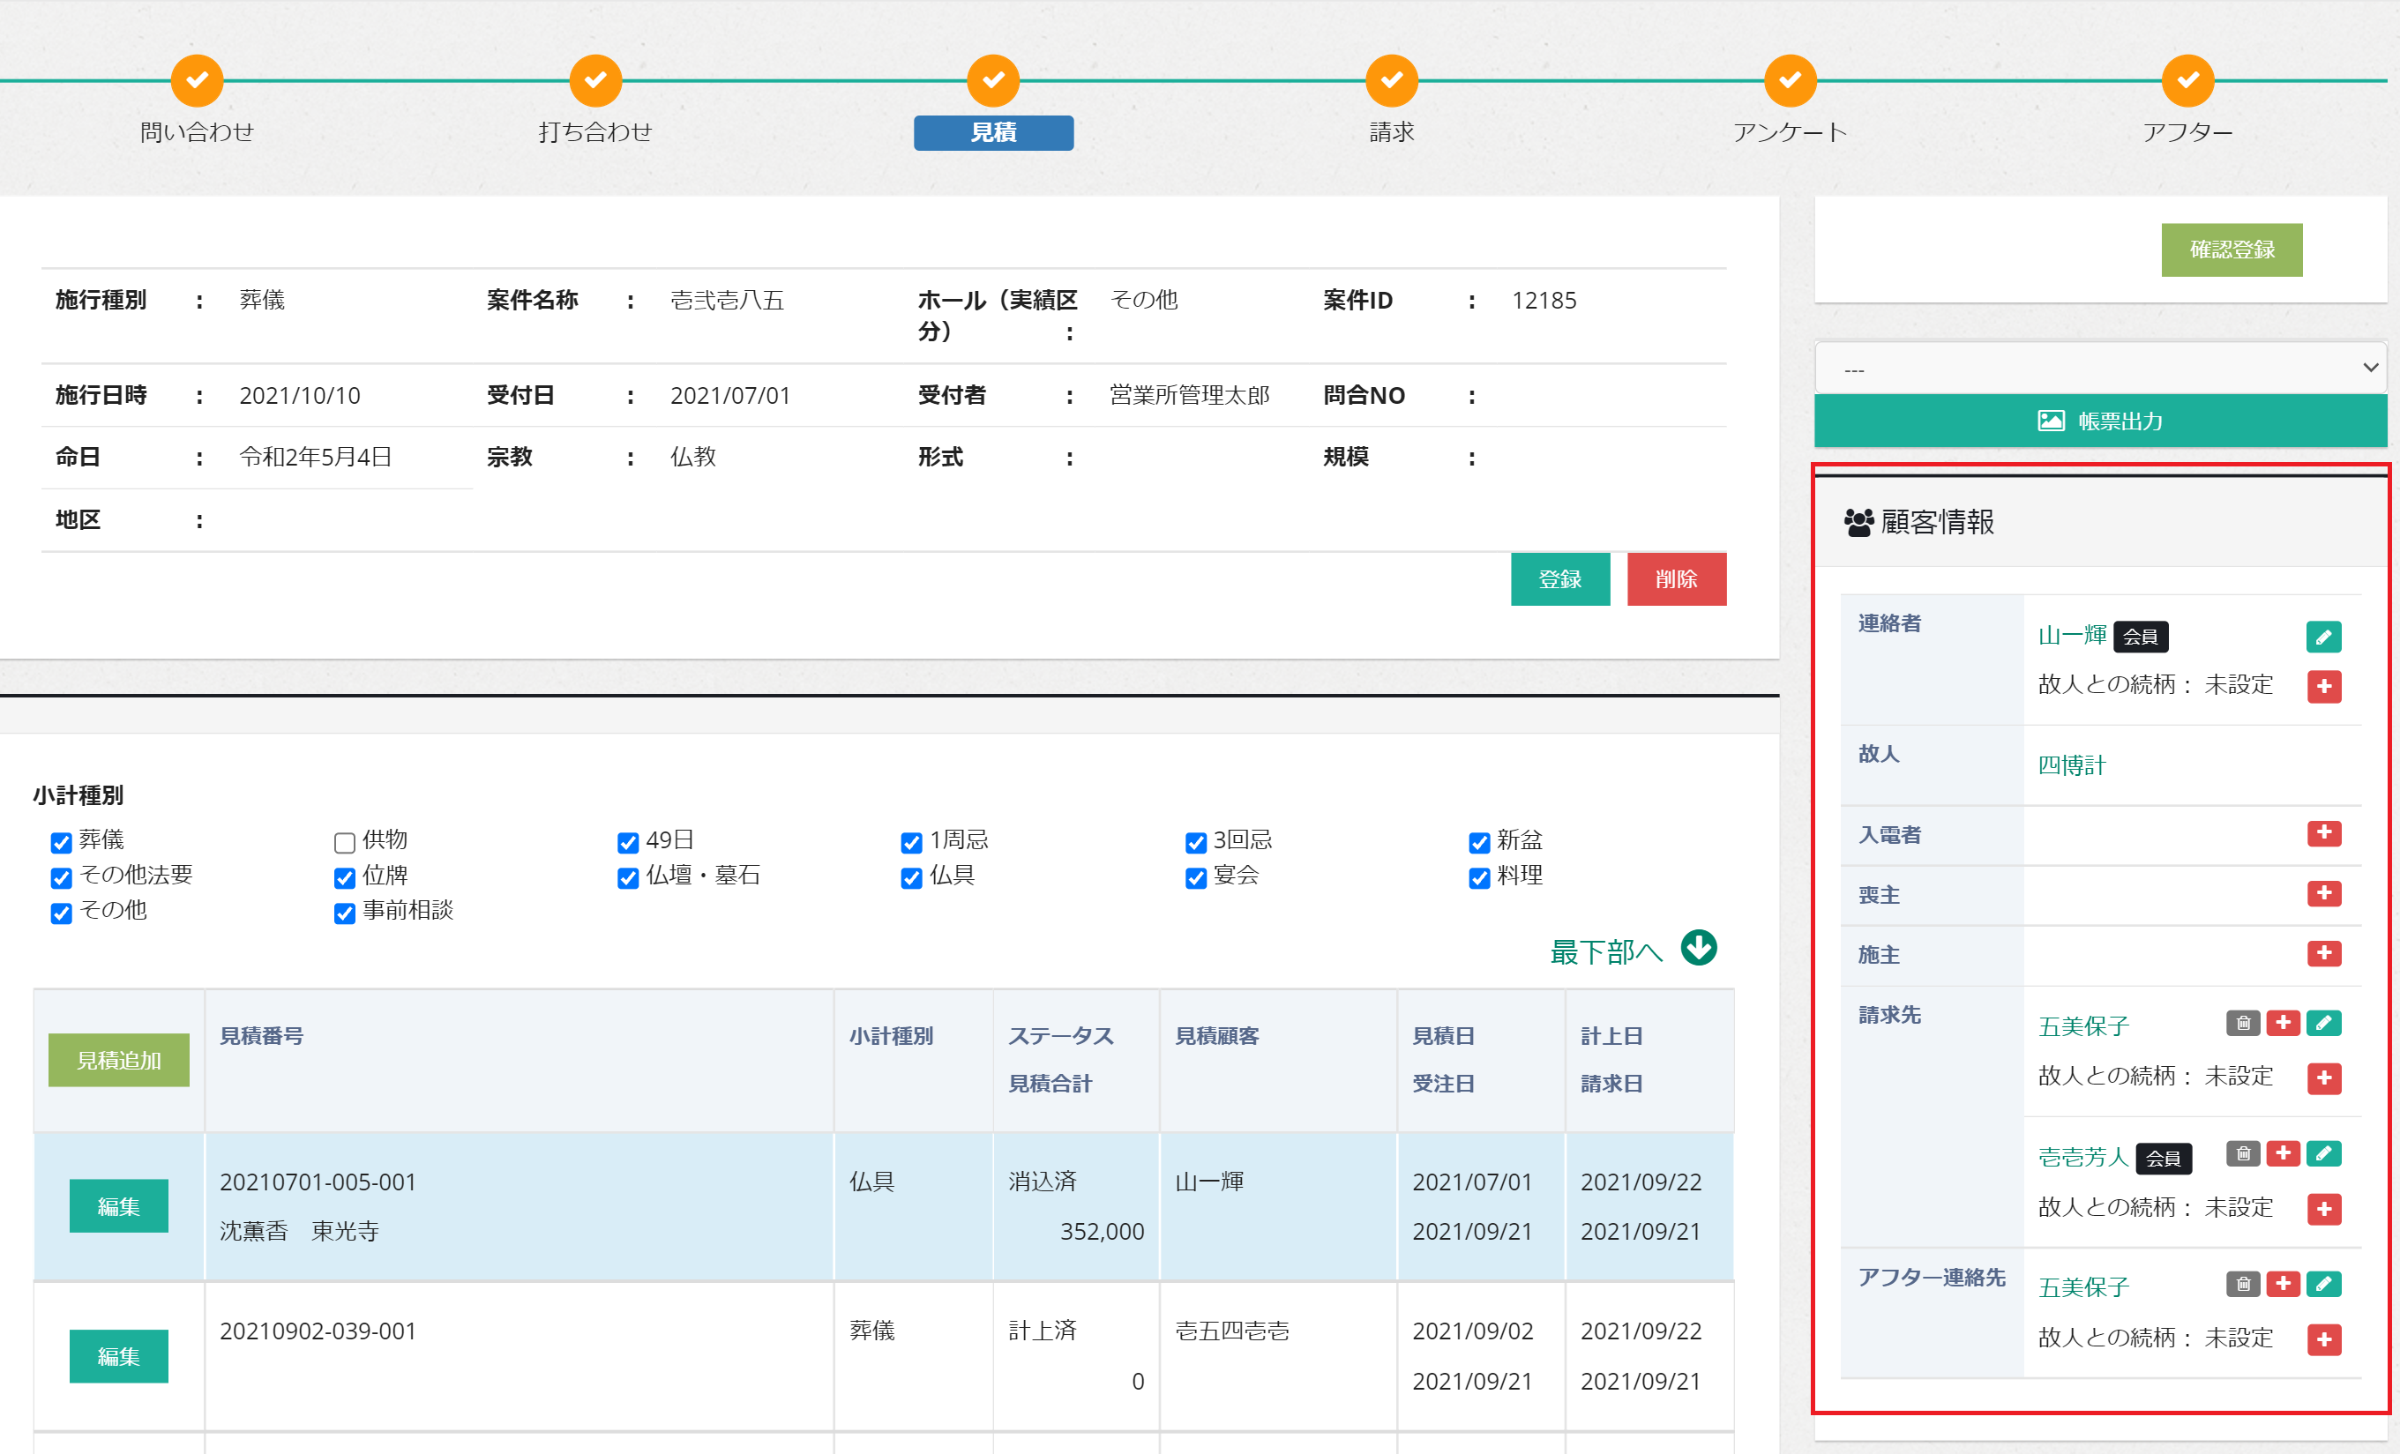The height and width of the screenshot is (1454, 2400).
Task: Open the dropdown above 帳票出力
Action: point(2100,369)
